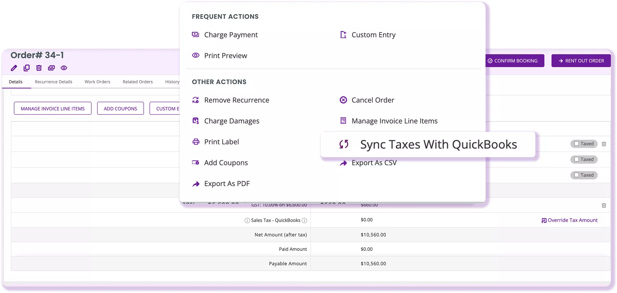Switch to the Details tab
This screenshot has width=617, height=293.
point(16,82)
